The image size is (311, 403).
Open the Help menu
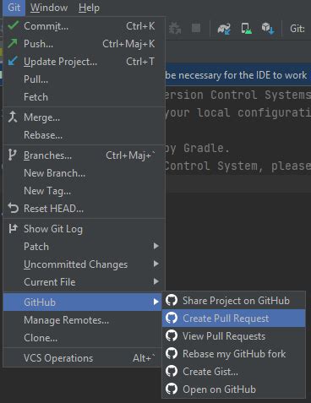[89, 8]
